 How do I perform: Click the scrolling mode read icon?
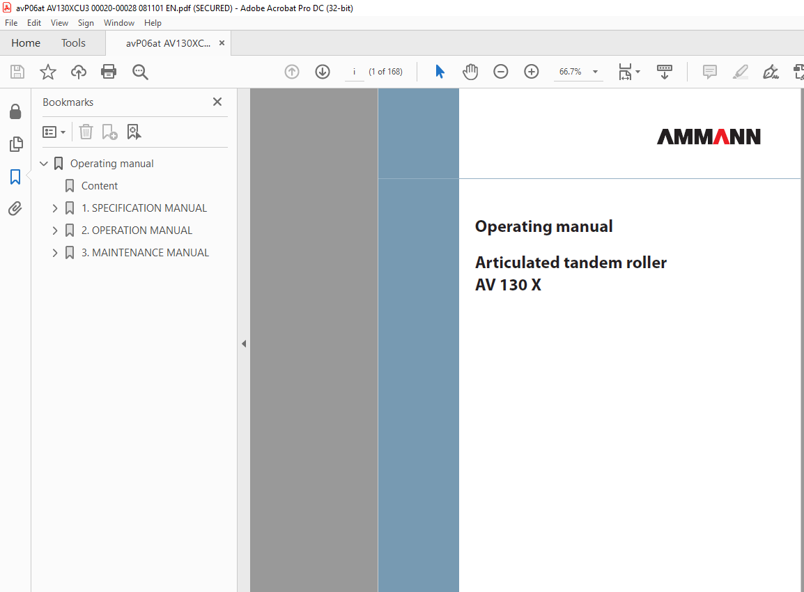click(x=665, y=72)
